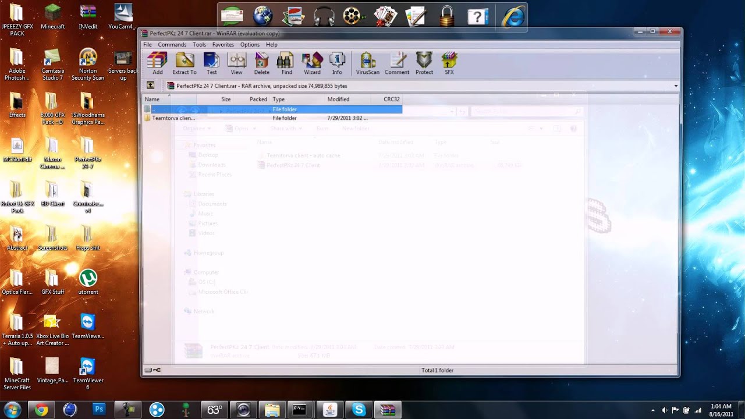The image size is (745, 419).
Task: Show archive Info
Action: [x=337, y=63]
